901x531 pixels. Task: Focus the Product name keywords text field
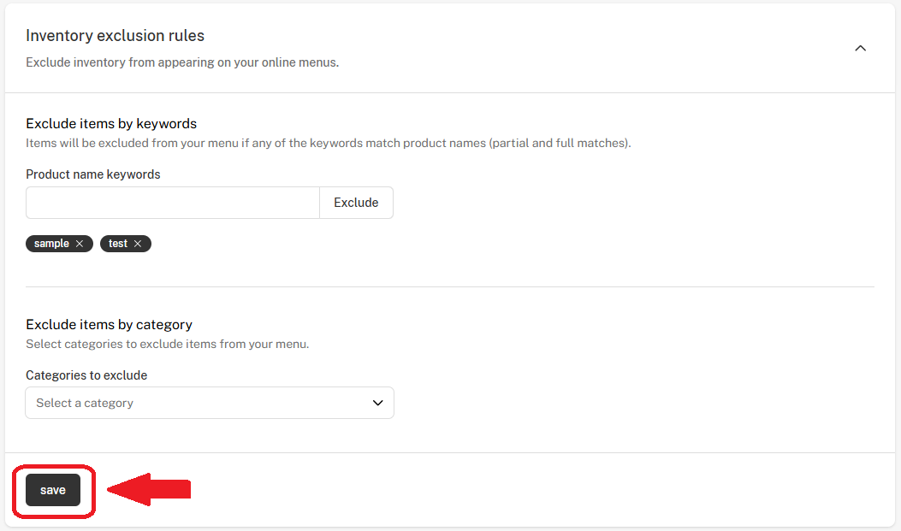point(173,203)
